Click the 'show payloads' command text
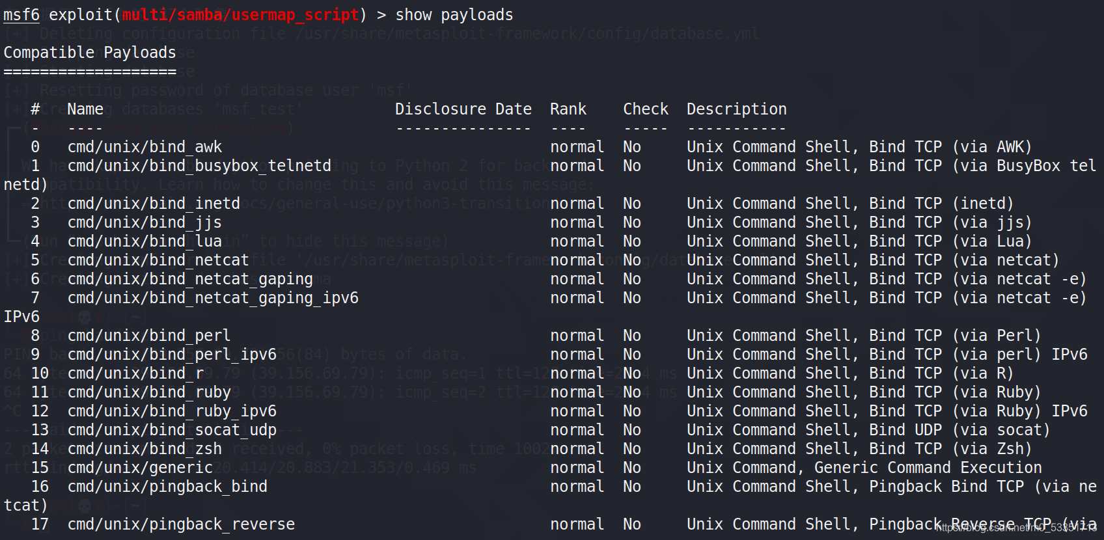Screen dimensions: 1104x540 click(454, 15)
